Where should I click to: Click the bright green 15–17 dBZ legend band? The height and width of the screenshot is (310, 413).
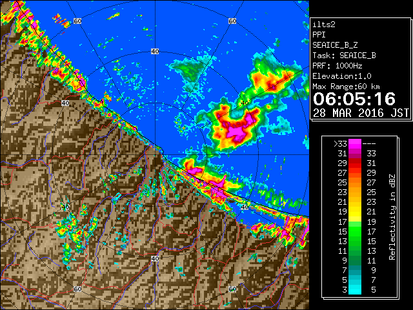[x=355, y=231]
